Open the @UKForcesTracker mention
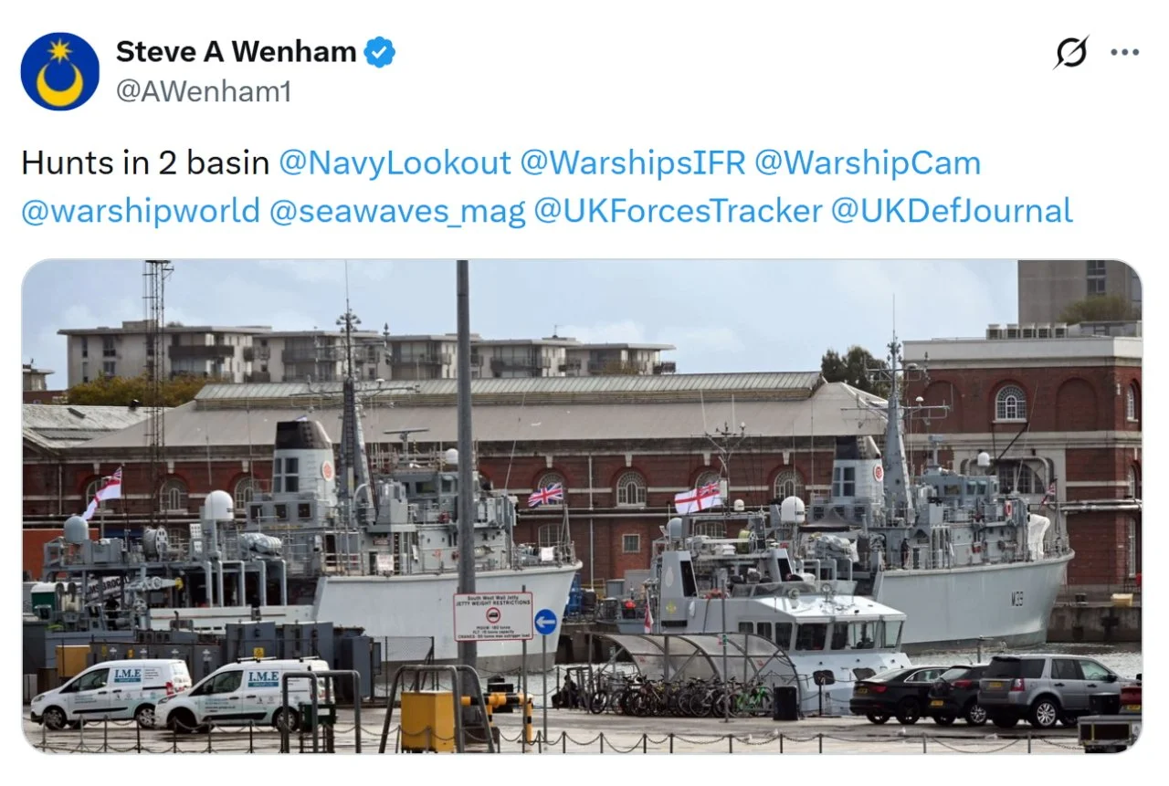The image size is (1169, 786). click(x=678, y=211)
